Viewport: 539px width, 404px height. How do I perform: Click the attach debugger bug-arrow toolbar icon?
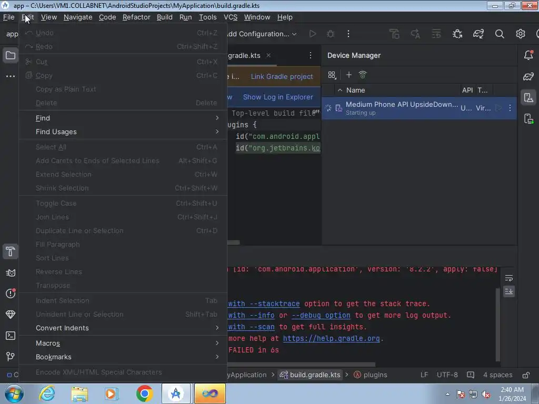[x=457, y=34]
